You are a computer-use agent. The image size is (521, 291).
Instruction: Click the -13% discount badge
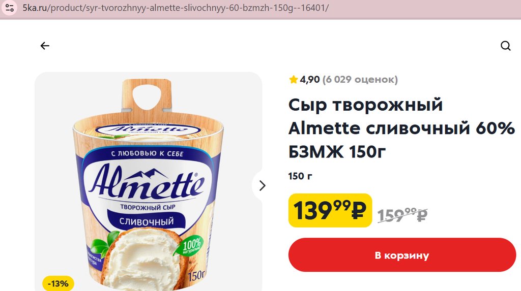pos(58,283)
